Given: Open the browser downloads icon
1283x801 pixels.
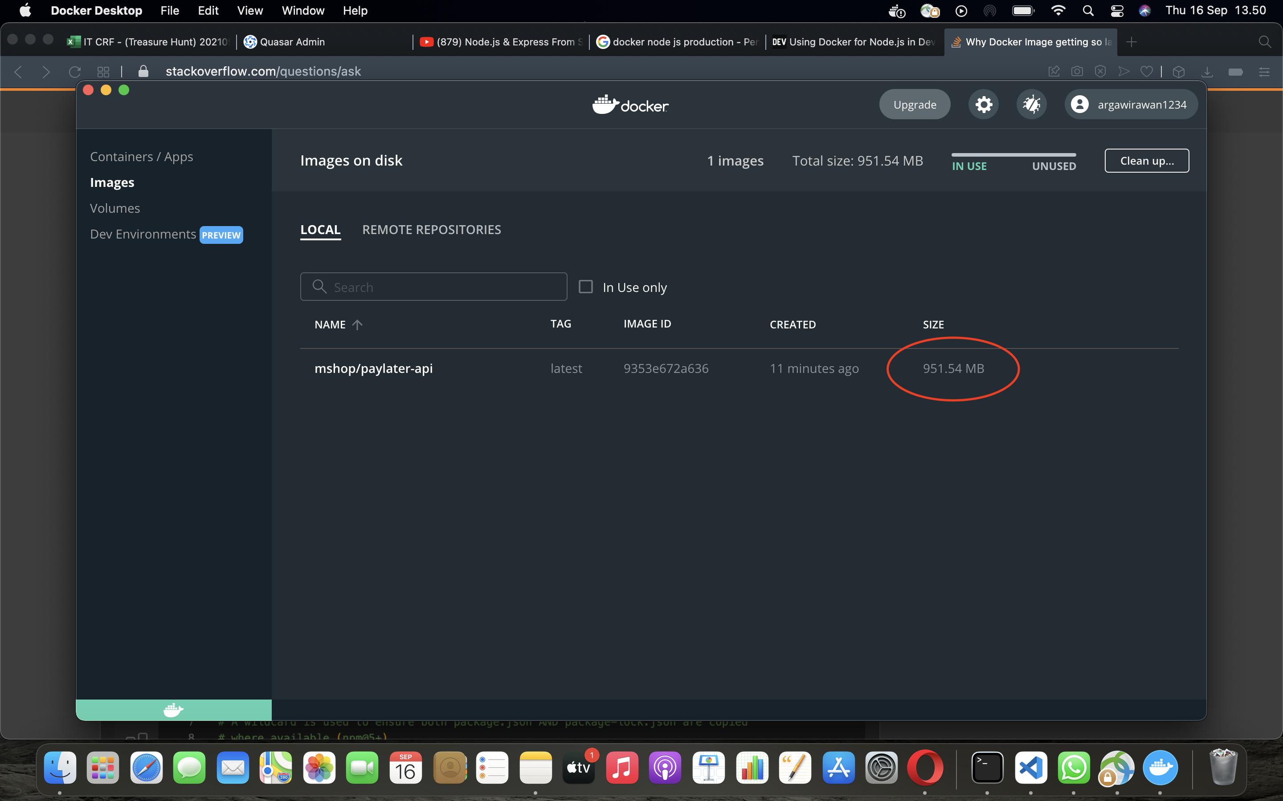Looking at the screenshot, I should click(x=1207, y=72).
